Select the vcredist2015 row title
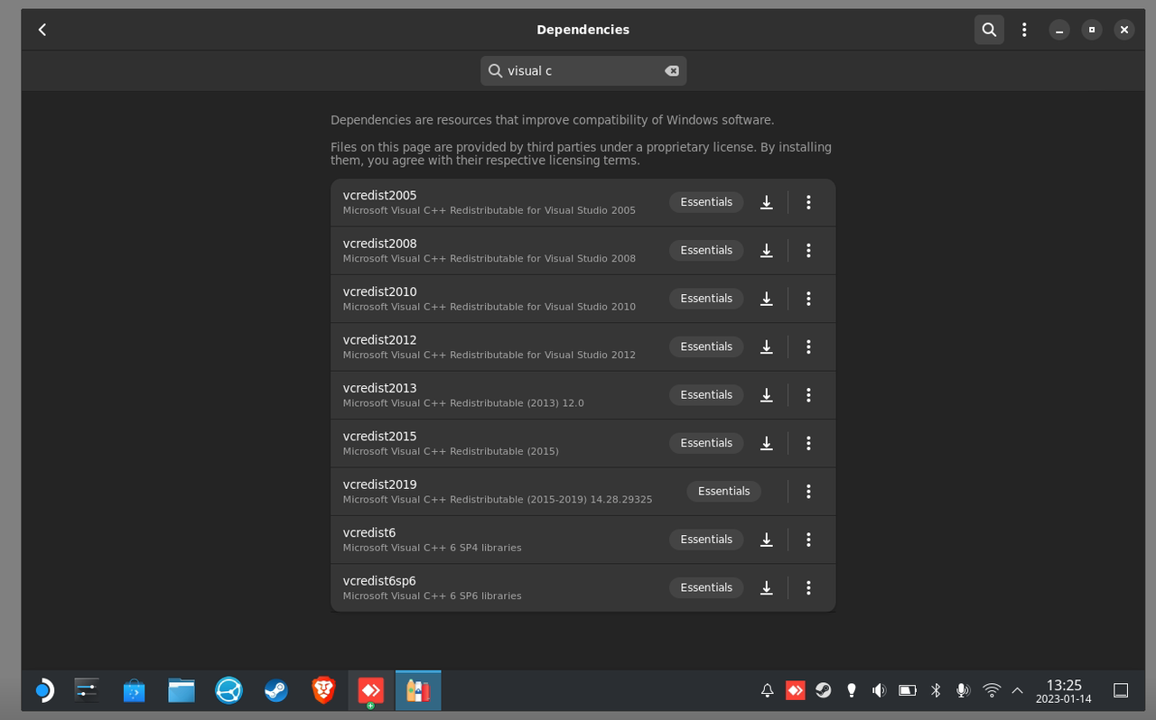Image resolution: width=1156 pixels, height=720 pixels. click(x=379, y=437)
